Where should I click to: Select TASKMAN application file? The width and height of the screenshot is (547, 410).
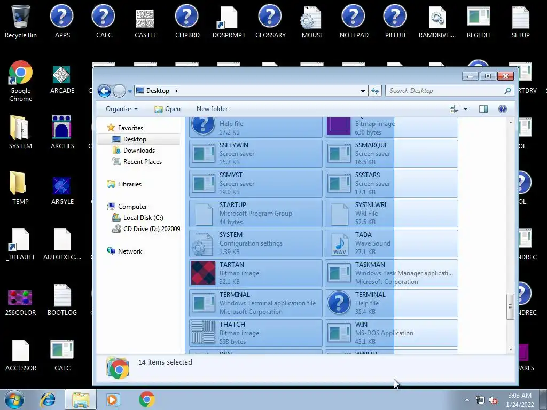pyautogui.click(x=392, y=273)
